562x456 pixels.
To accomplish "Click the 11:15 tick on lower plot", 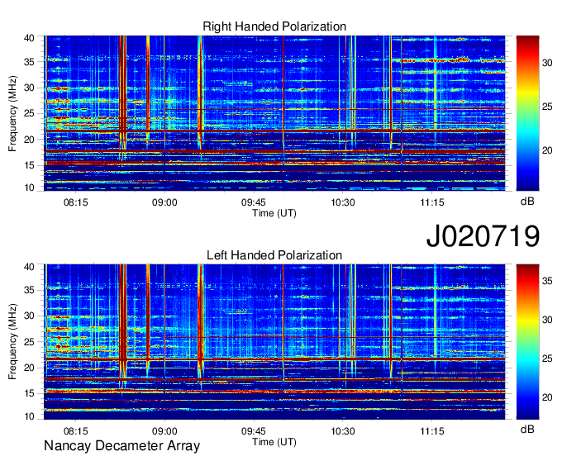I will (432, 431).
